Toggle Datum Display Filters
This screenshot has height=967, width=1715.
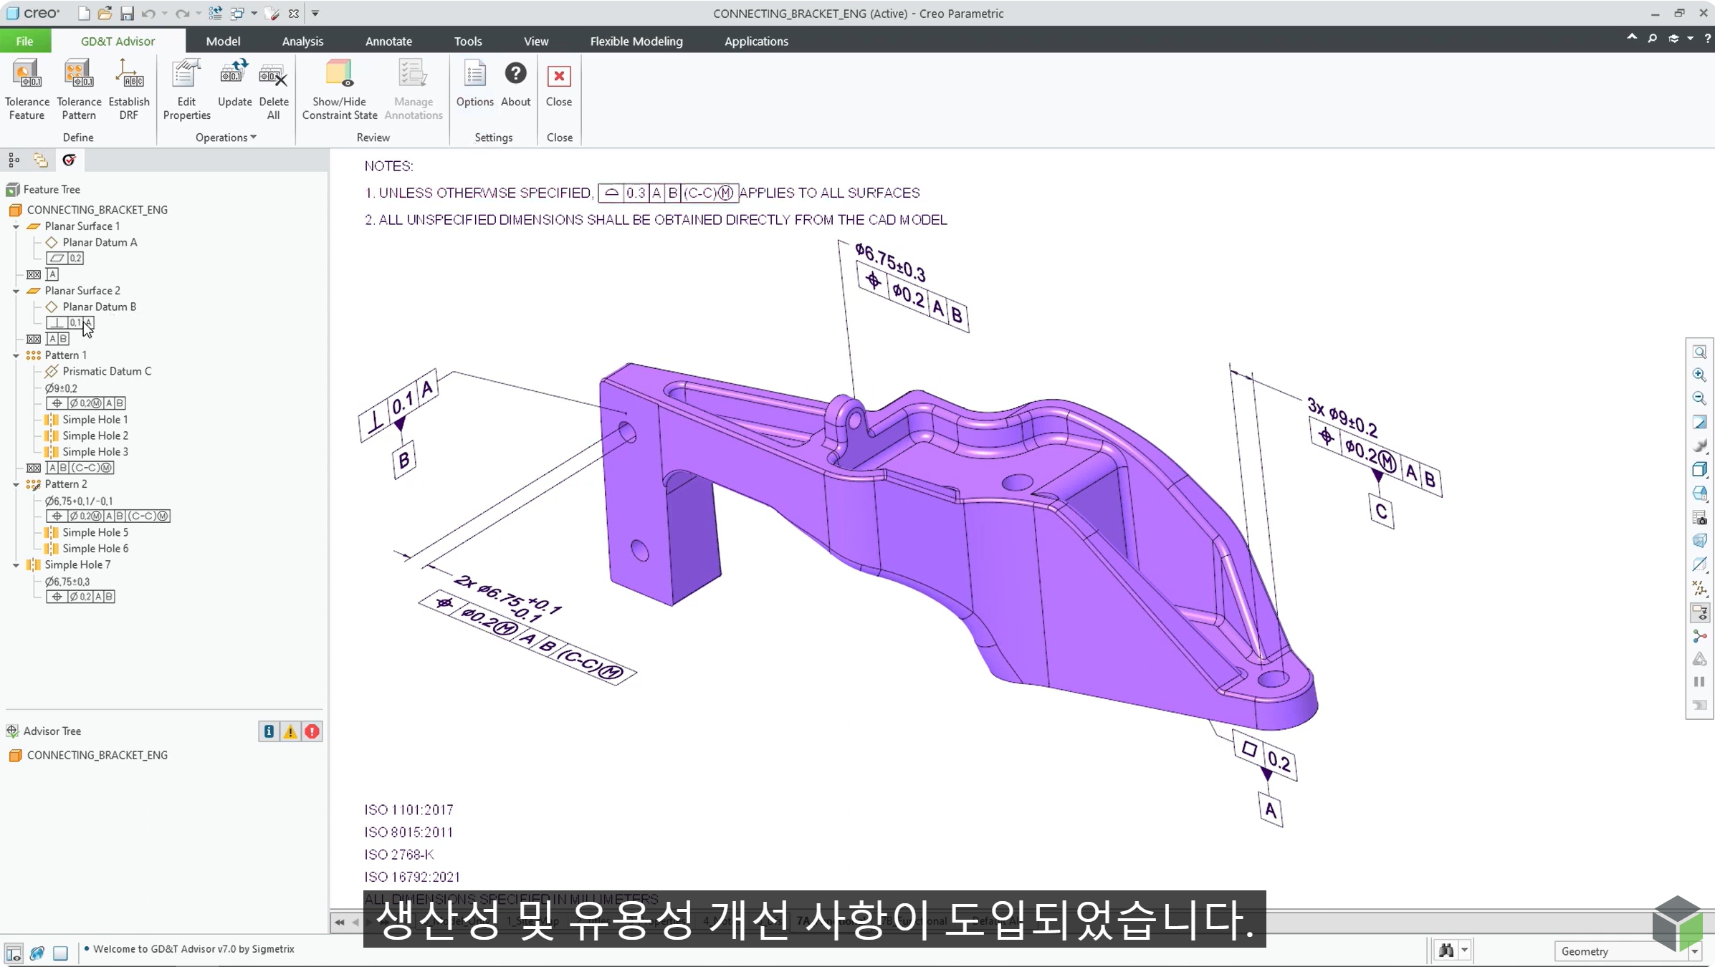pos(1699,589)
